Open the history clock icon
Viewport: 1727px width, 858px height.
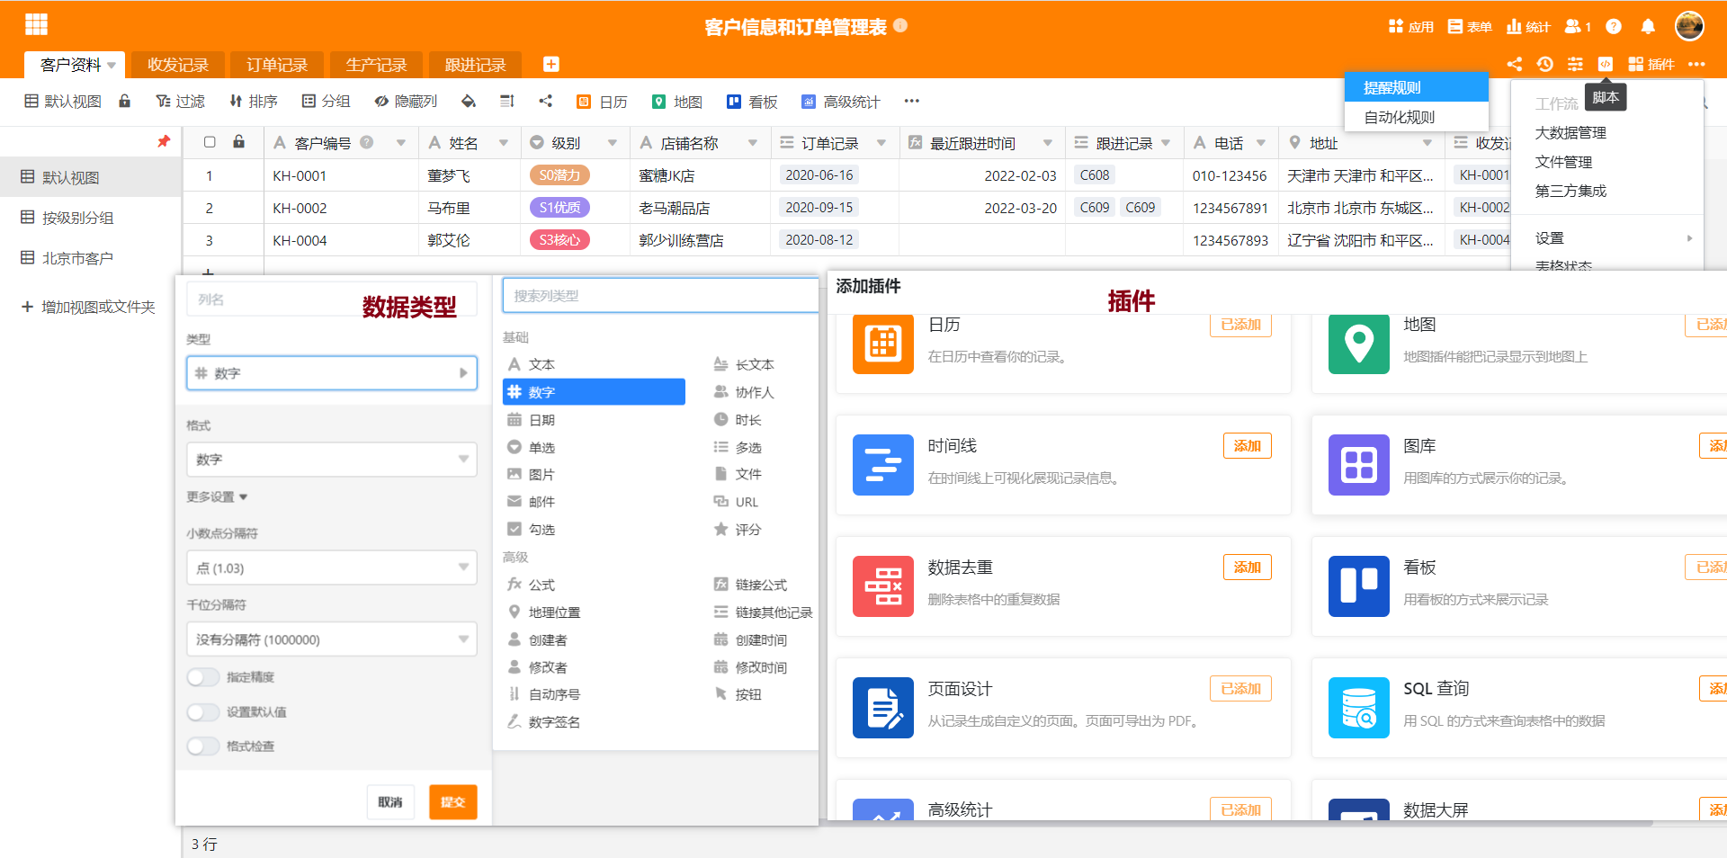(1545, 64)
